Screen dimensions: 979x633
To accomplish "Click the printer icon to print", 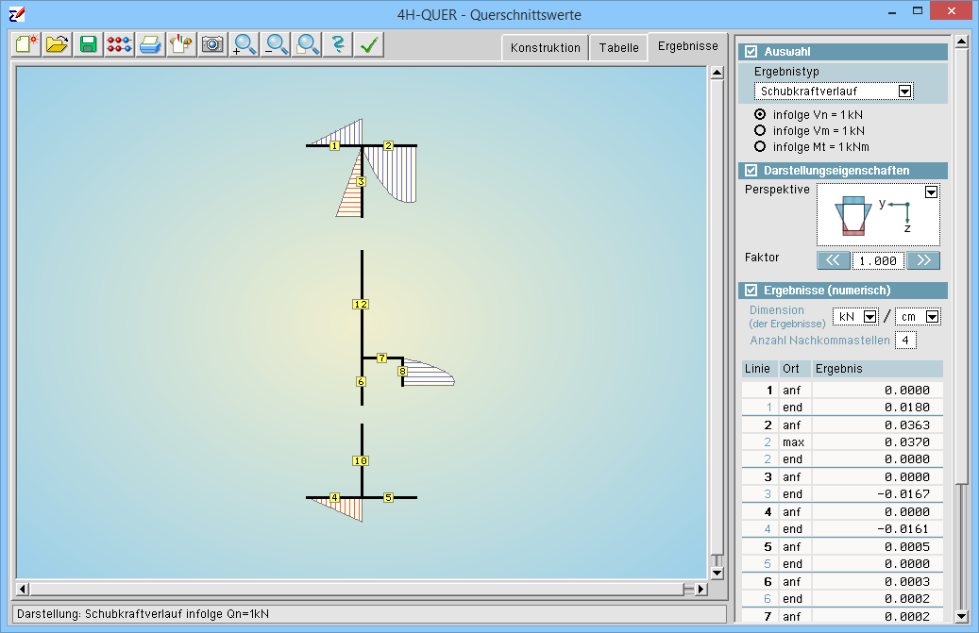I will [x=150, y=44].
